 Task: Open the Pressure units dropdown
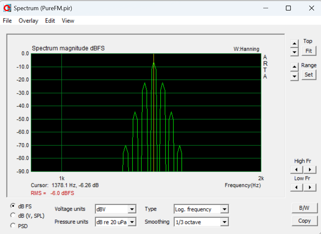click(x=116, y=222)
